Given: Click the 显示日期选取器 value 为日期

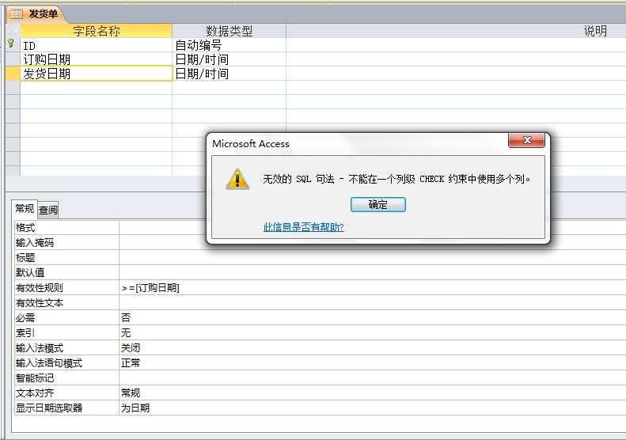Looking at the screenshot, I should tap(373, 408).
